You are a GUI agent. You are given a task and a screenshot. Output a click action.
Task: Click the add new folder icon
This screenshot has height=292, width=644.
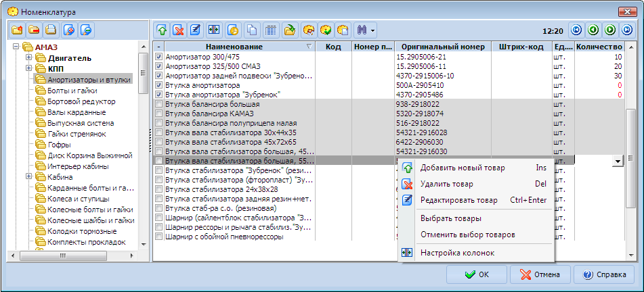click(18, 30)
